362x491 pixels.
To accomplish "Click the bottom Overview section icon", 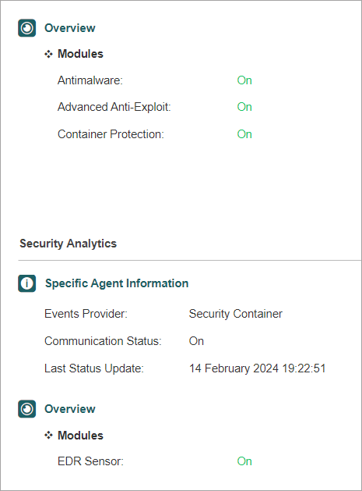I will coord(27,409).
